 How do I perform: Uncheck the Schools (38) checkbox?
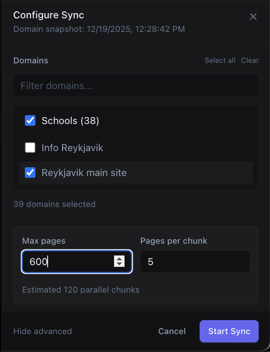point(30,121)
